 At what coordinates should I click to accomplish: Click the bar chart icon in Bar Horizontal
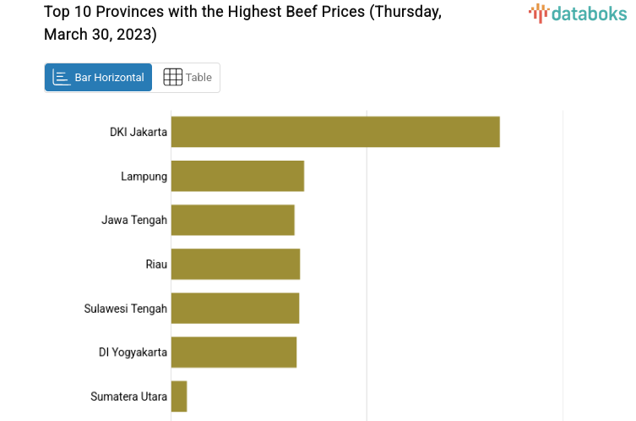61,78
